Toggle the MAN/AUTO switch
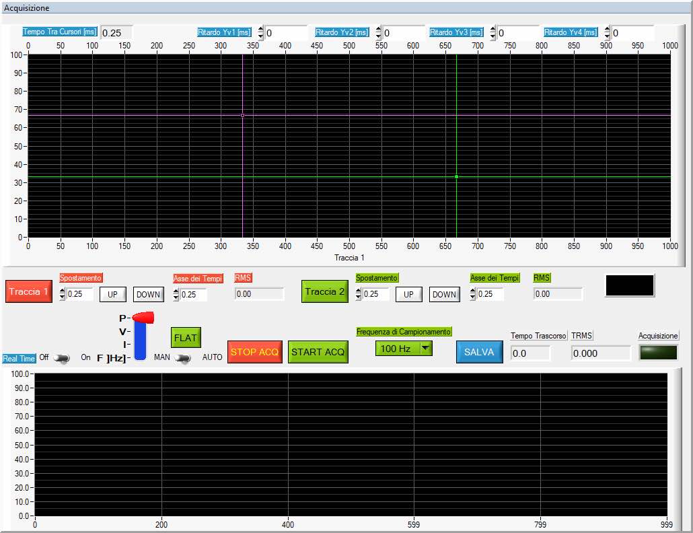693x533 pixels. [x=182, y=358]
